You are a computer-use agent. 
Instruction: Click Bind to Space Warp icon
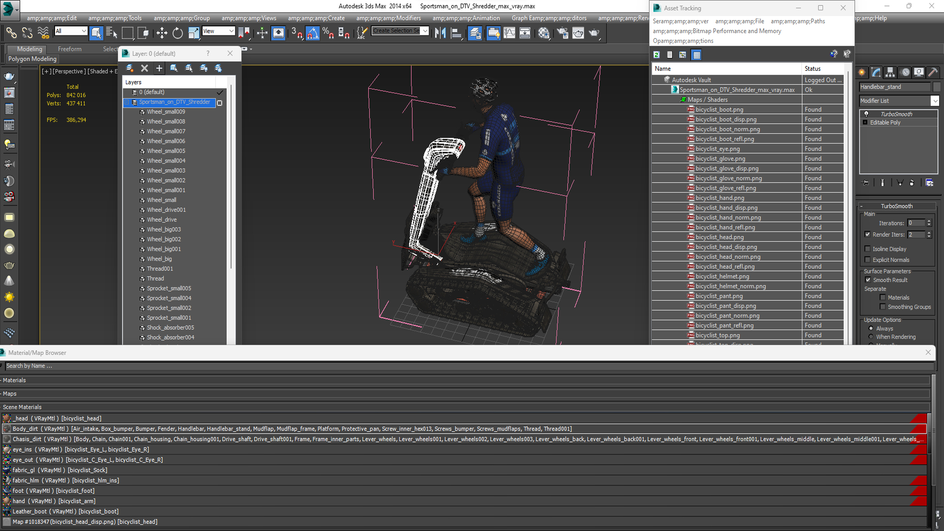(44, 33)
